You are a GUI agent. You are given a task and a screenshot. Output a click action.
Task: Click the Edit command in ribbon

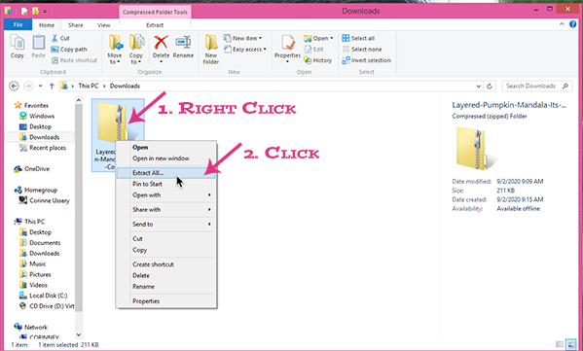(x=313, y=49)
